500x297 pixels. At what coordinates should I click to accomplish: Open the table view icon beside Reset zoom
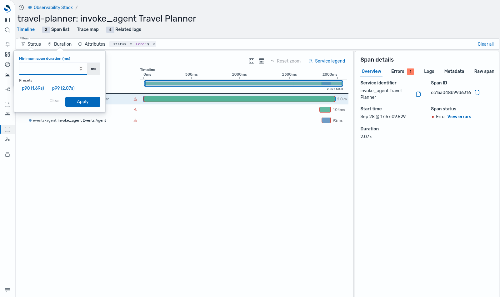click(x=262, y=61)
